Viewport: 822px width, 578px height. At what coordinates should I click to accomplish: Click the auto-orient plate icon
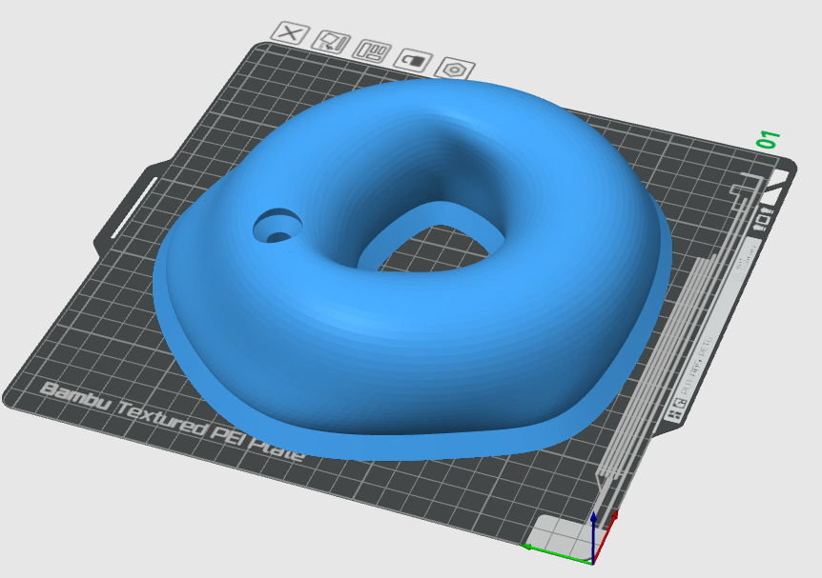coord(331,42)
